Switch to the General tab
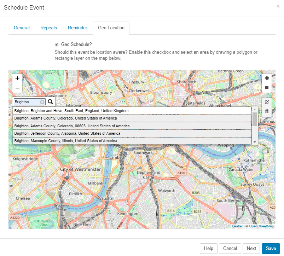 pyautogui.click(x=22, y=28)
